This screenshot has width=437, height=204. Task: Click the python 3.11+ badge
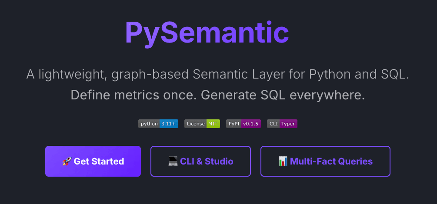coord(158,124)
